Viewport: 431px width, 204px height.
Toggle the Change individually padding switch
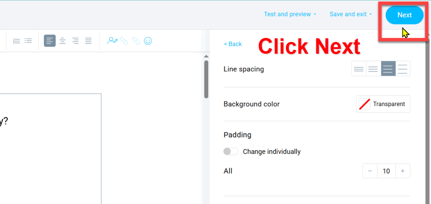231,151
